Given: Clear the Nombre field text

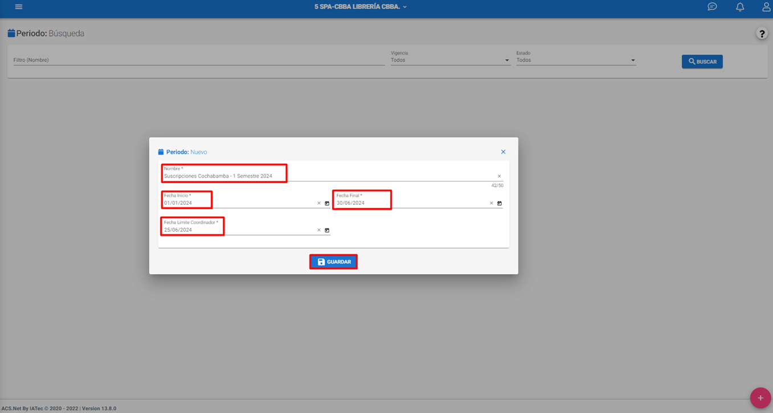Looking at the screenshot, I should 500,176.
